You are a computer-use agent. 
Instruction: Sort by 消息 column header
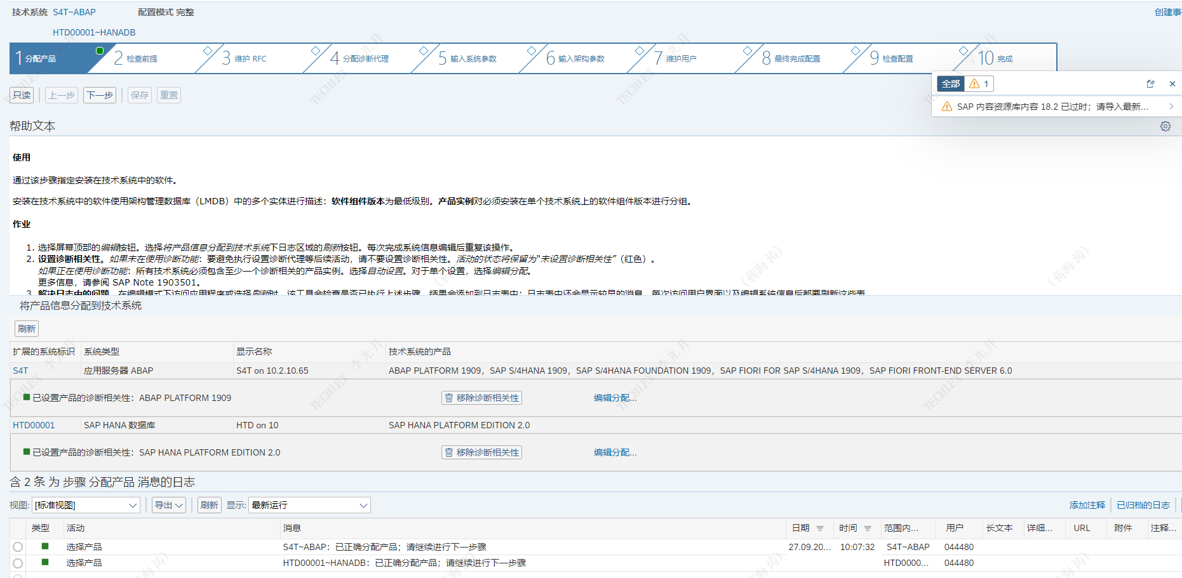292,528
